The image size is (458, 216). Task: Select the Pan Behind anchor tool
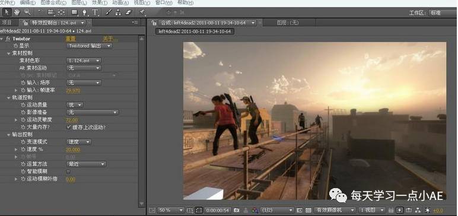(61, 12)
